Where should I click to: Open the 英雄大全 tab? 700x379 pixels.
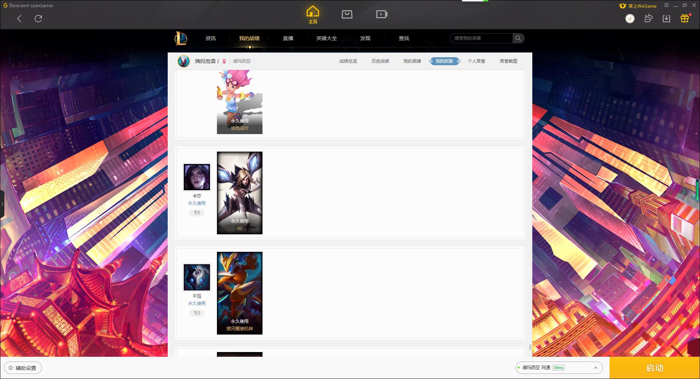327,38
